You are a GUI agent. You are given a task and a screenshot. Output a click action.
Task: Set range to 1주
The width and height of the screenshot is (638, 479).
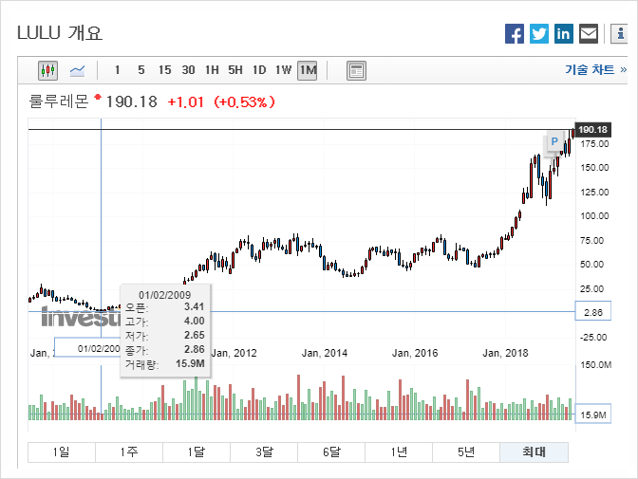[129, 452]
